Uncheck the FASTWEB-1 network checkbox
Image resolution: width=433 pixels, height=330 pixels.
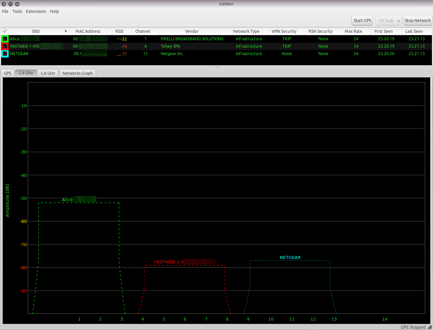point(5,46)
